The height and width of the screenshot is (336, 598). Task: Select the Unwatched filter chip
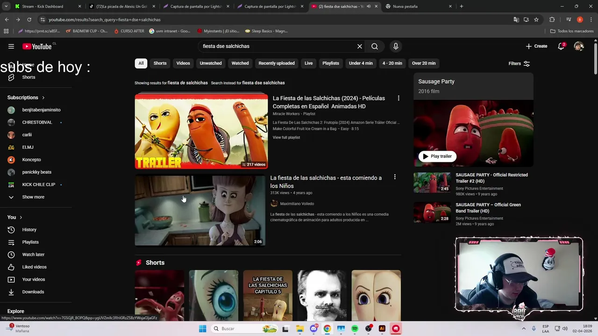[x=211, y=63]
